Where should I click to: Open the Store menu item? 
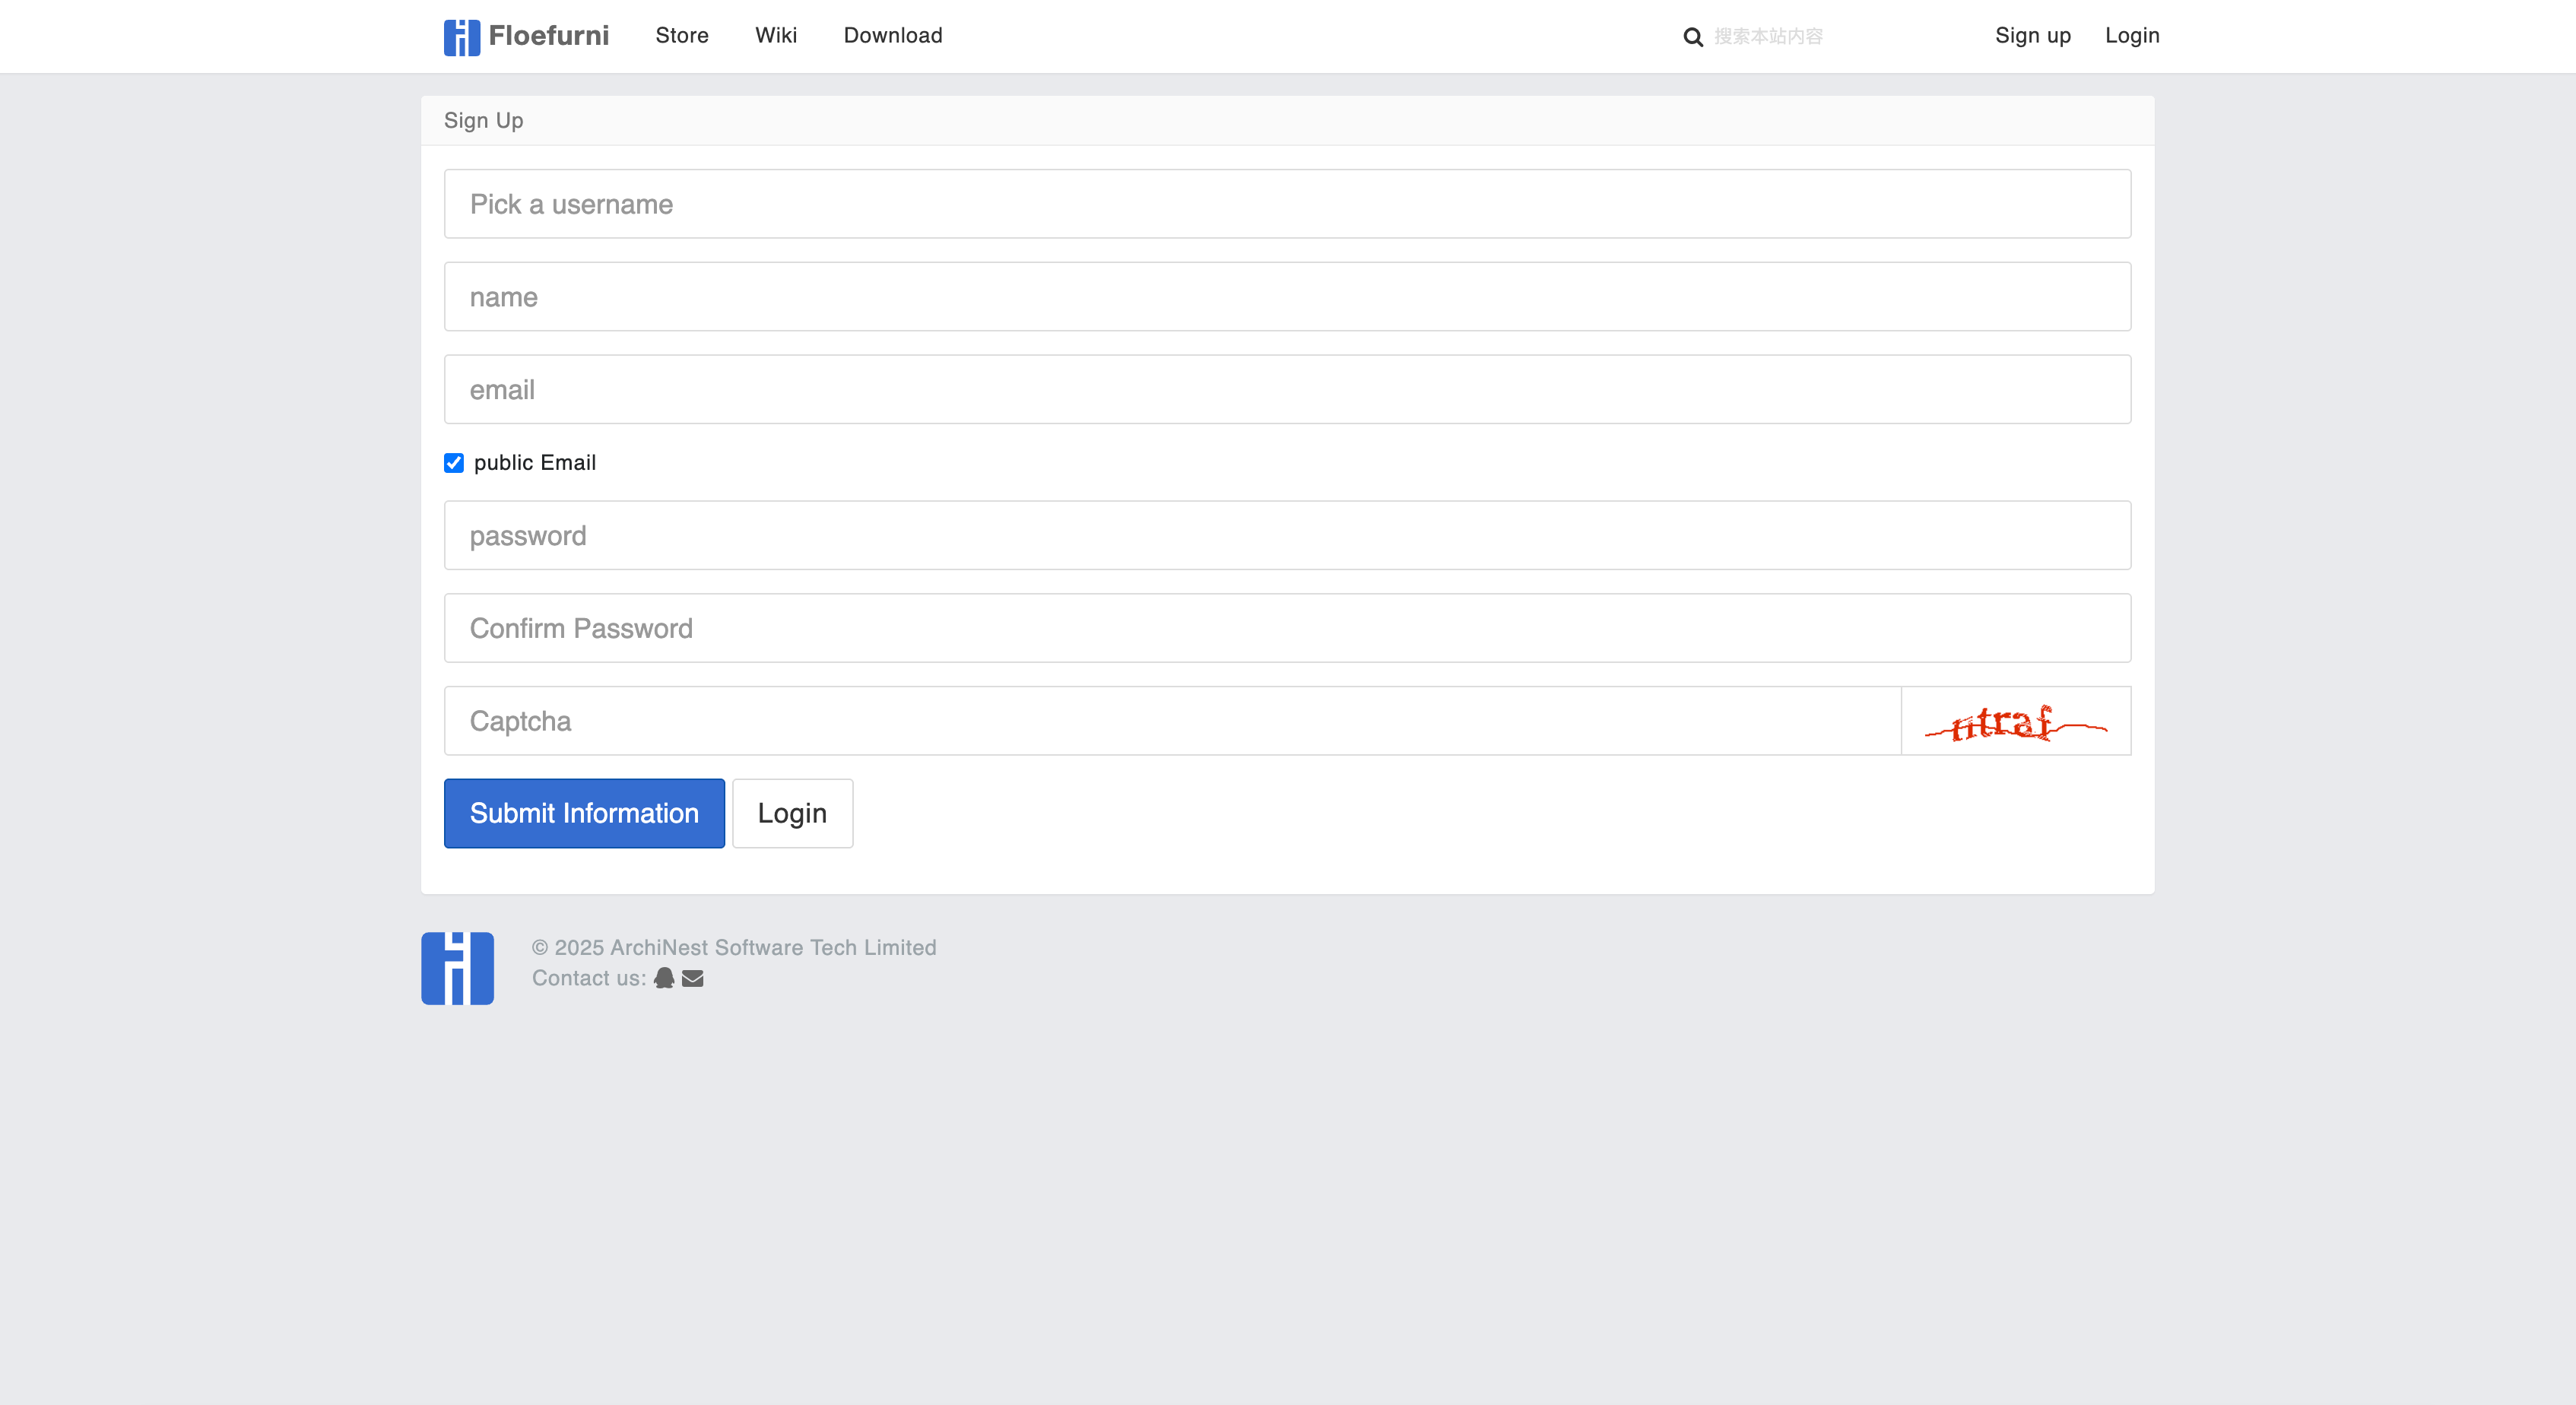point(682,36)
